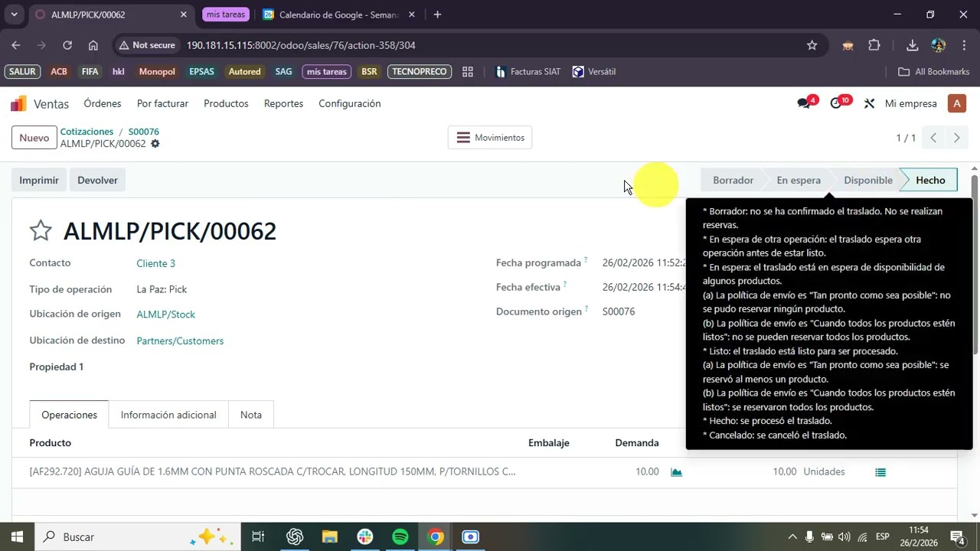Open the volume tray icon
Screen dimensions: 980x551
844,536
